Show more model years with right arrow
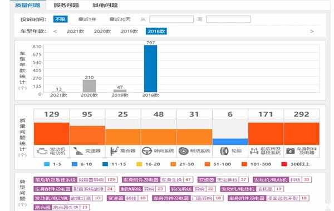Image resolution: width=334 pixels, height=211 pixels. point(312,31)
